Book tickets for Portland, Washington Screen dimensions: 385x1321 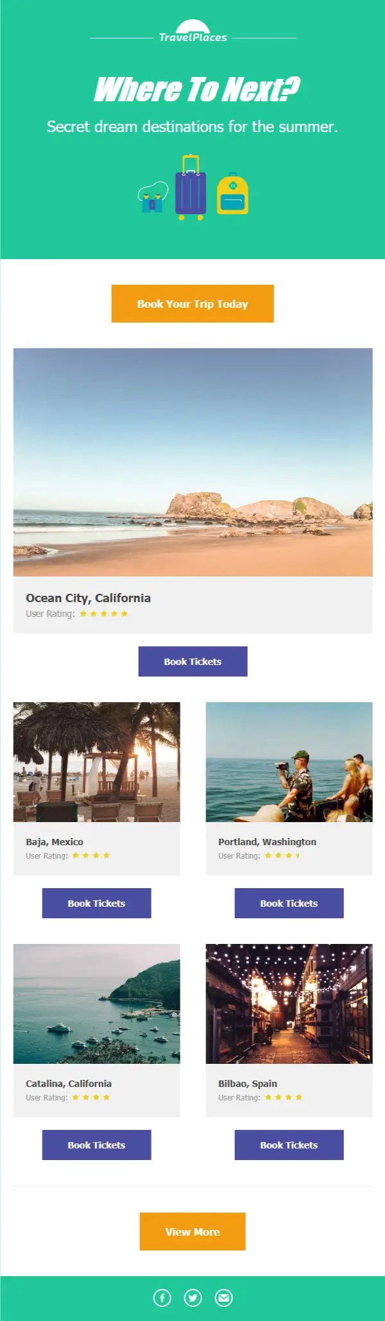289,903
